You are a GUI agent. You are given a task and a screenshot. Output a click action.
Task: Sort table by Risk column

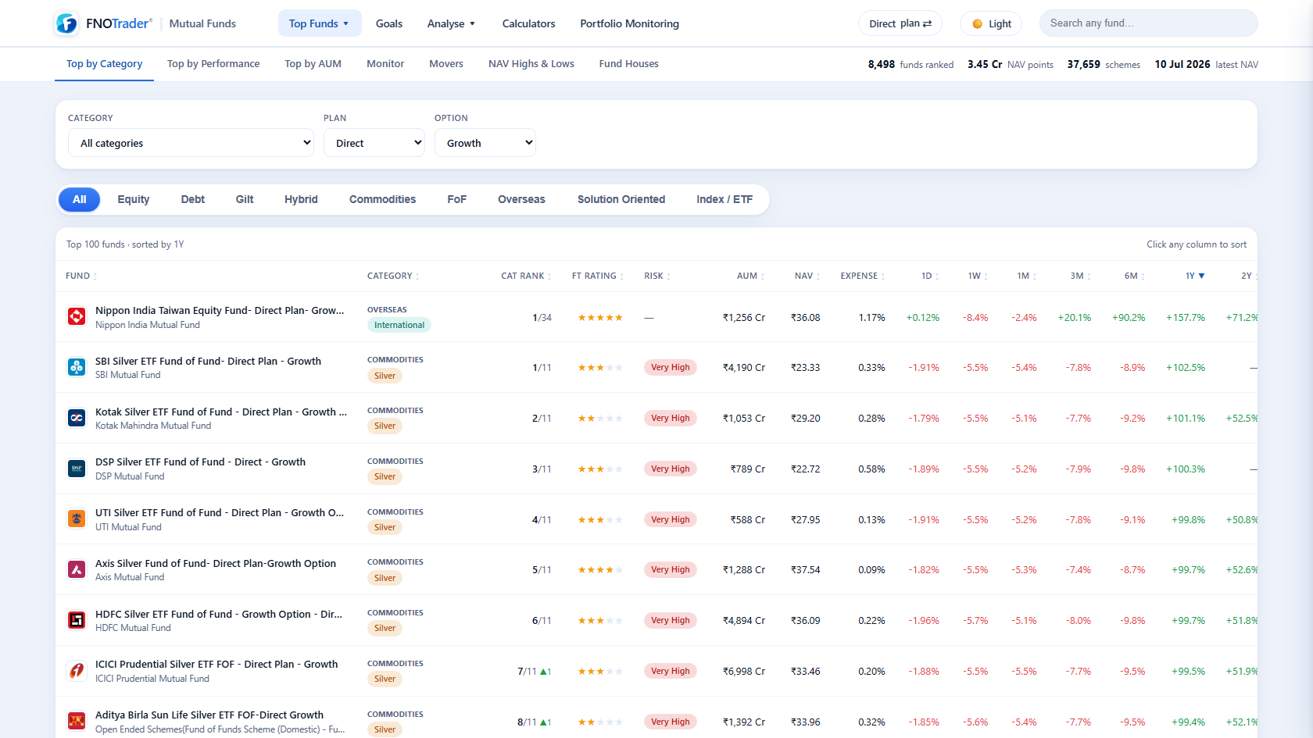tap(657, 276)
